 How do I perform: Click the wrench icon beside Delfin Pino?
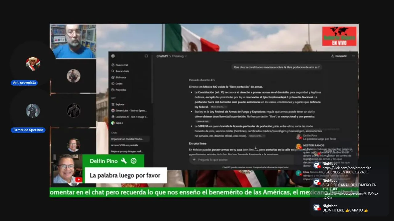click(124, 161)
